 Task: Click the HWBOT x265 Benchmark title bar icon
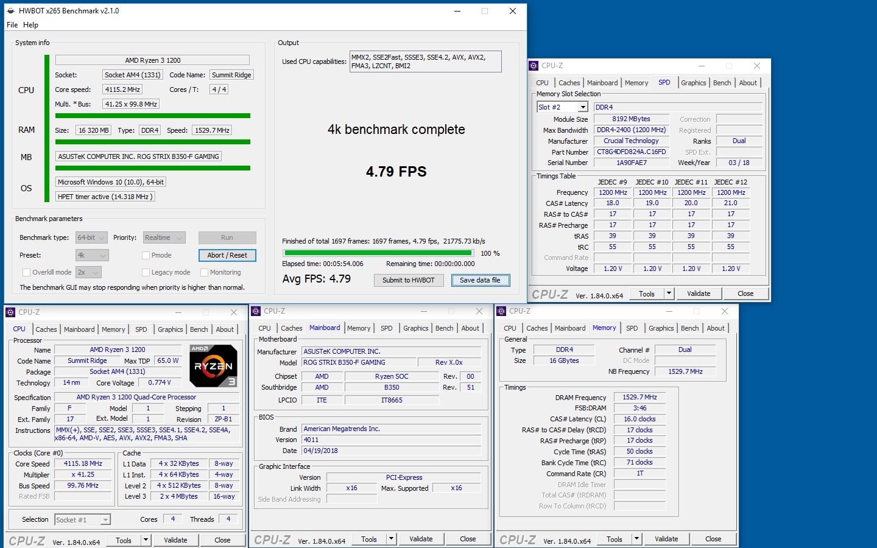tap(10, 11)
